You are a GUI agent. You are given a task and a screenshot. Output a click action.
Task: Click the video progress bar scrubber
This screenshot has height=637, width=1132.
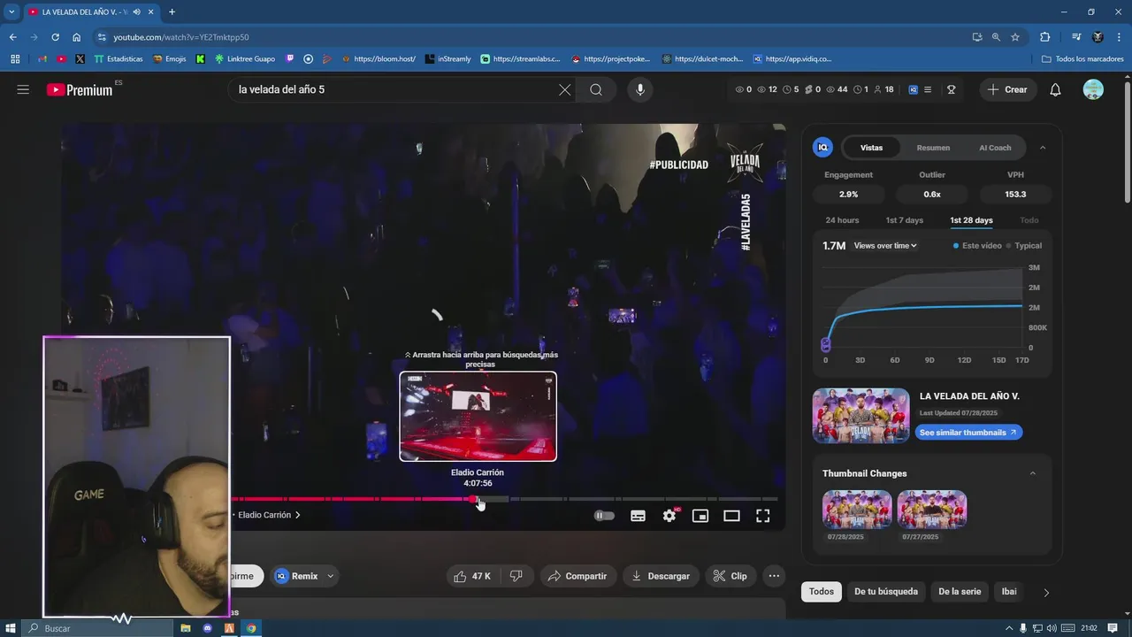[474, 499]
